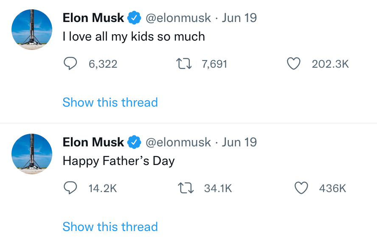This screenshot has height=242, width=377.
Task: Like the "I love all my kids" tweet
Action: coord(294,64)
